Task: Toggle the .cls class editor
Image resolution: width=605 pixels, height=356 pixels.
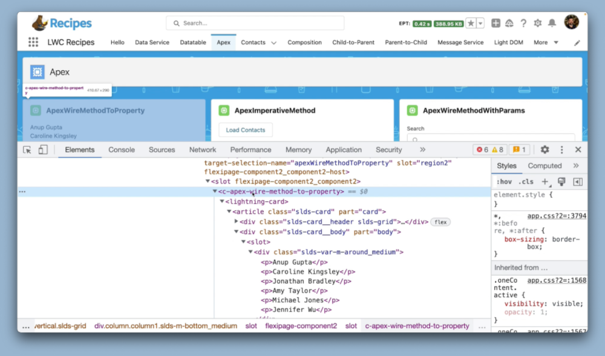Action: pos(526,182)
